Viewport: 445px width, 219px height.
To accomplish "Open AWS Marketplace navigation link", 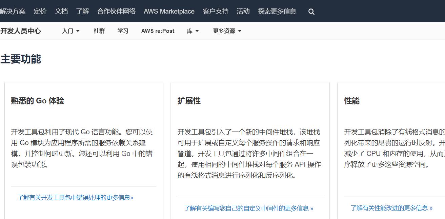I will (x=169, y=11).
